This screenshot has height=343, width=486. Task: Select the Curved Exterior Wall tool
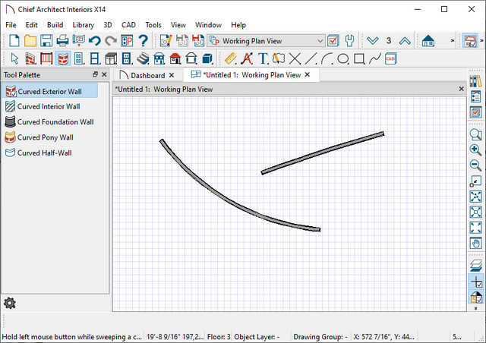49,91
